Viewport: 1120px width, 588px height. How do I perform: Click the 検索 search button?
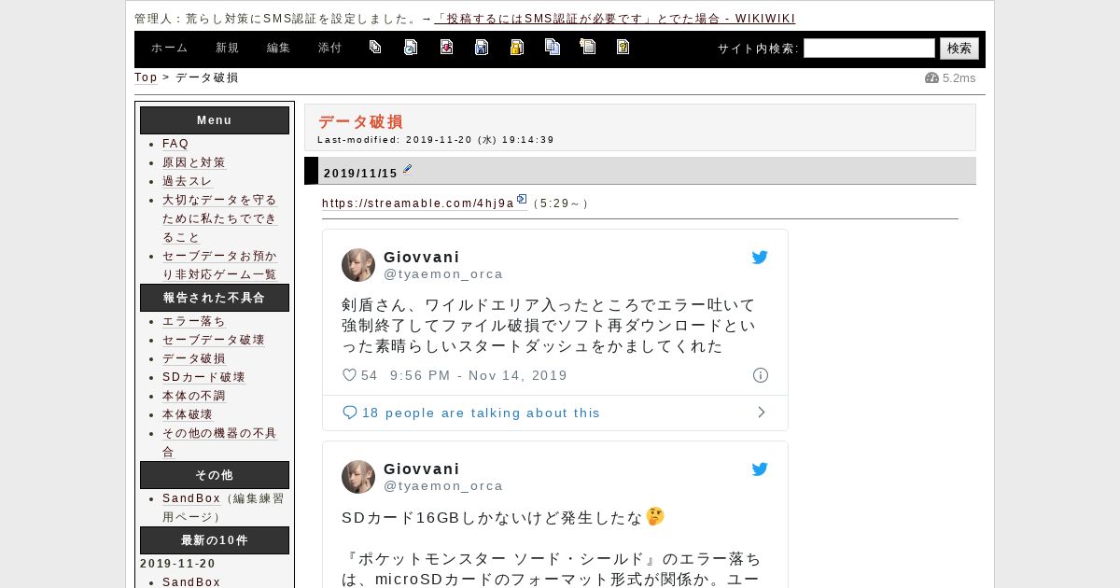click(x=959, y=49)
